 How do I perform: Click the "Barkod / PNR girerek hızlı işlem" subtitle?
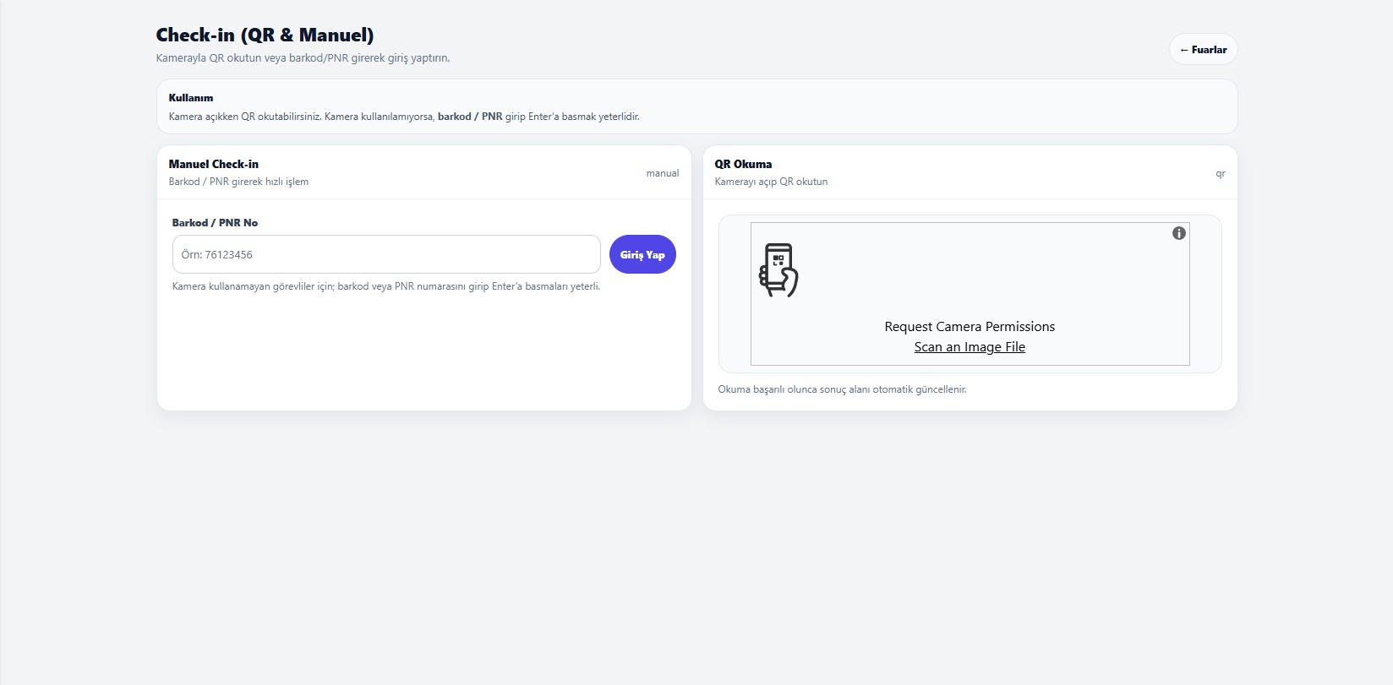238,182
